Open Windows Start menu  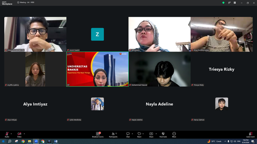coord(3,141)
